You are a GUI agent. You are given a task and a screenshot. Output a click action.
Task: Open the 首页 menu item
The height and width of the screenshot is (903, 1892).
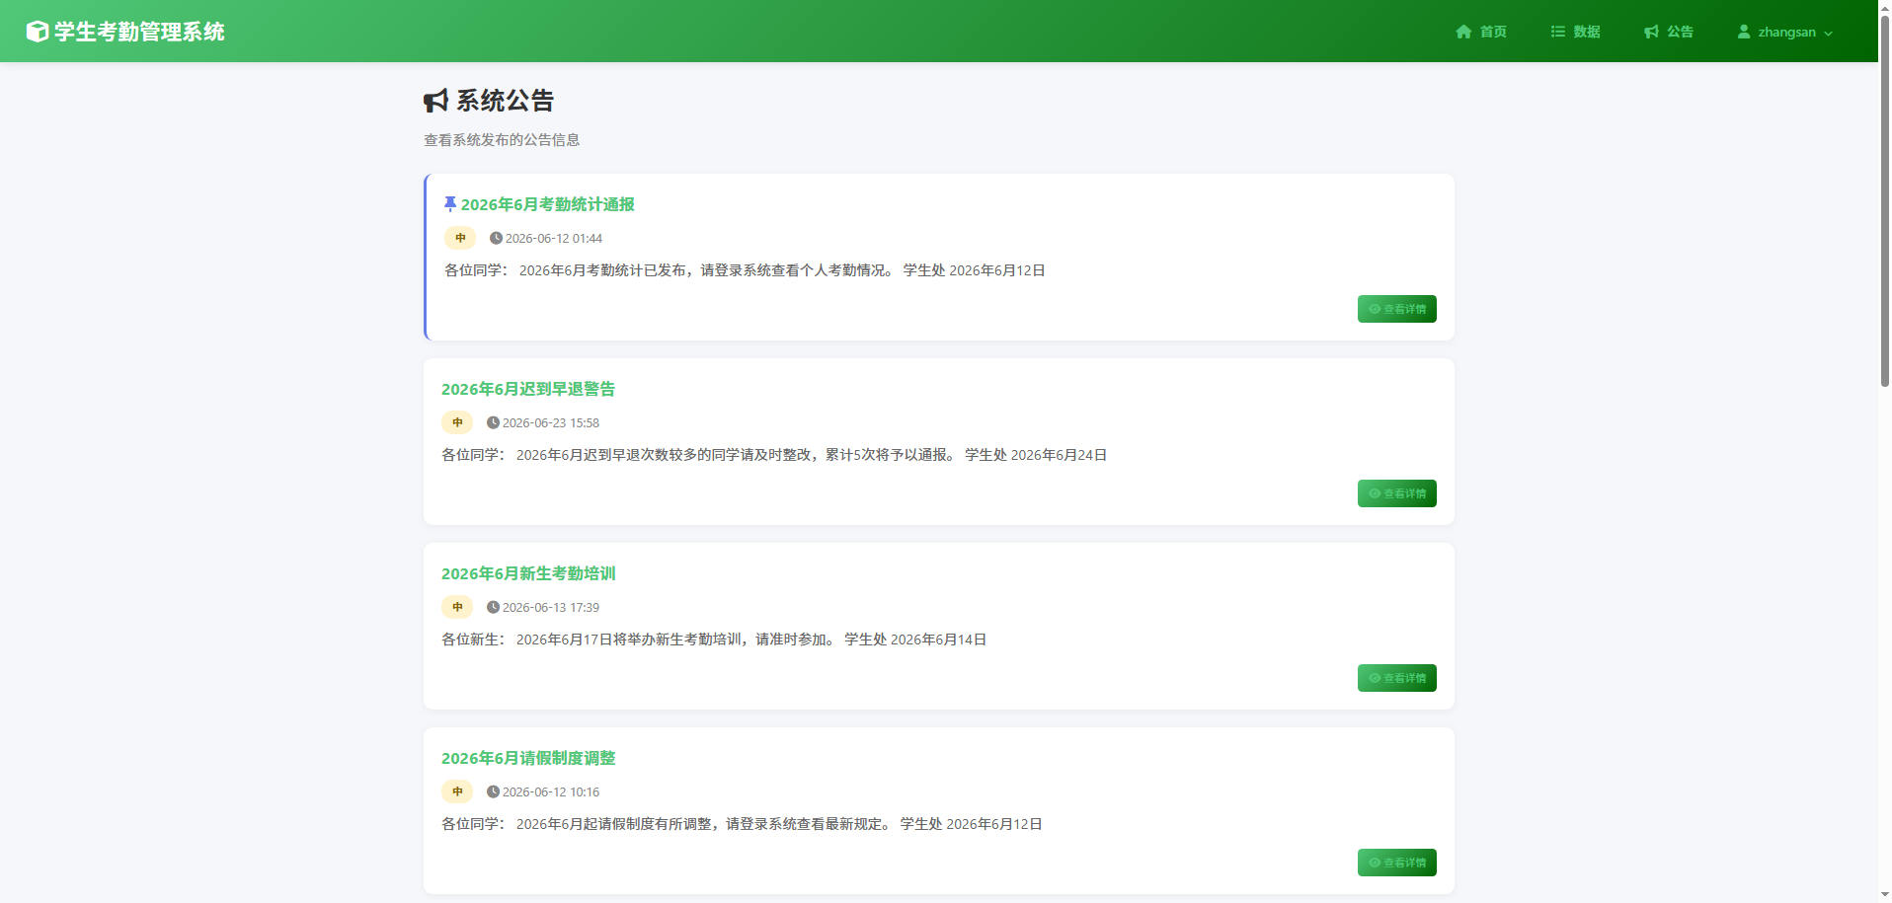point(1481,32)
